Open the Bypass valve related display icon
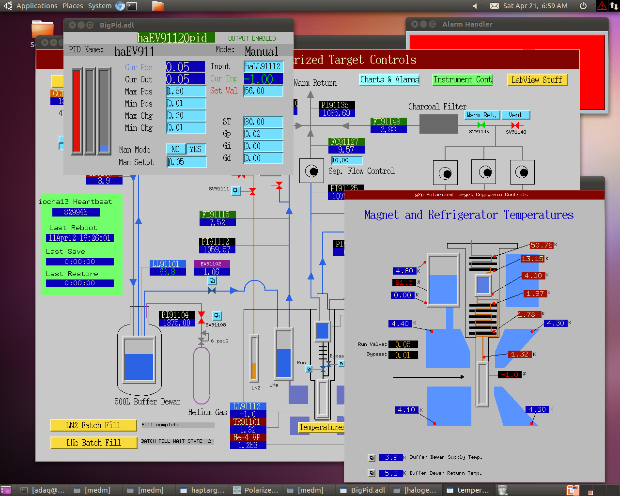 pyautogui.click(x=341, y=363)
